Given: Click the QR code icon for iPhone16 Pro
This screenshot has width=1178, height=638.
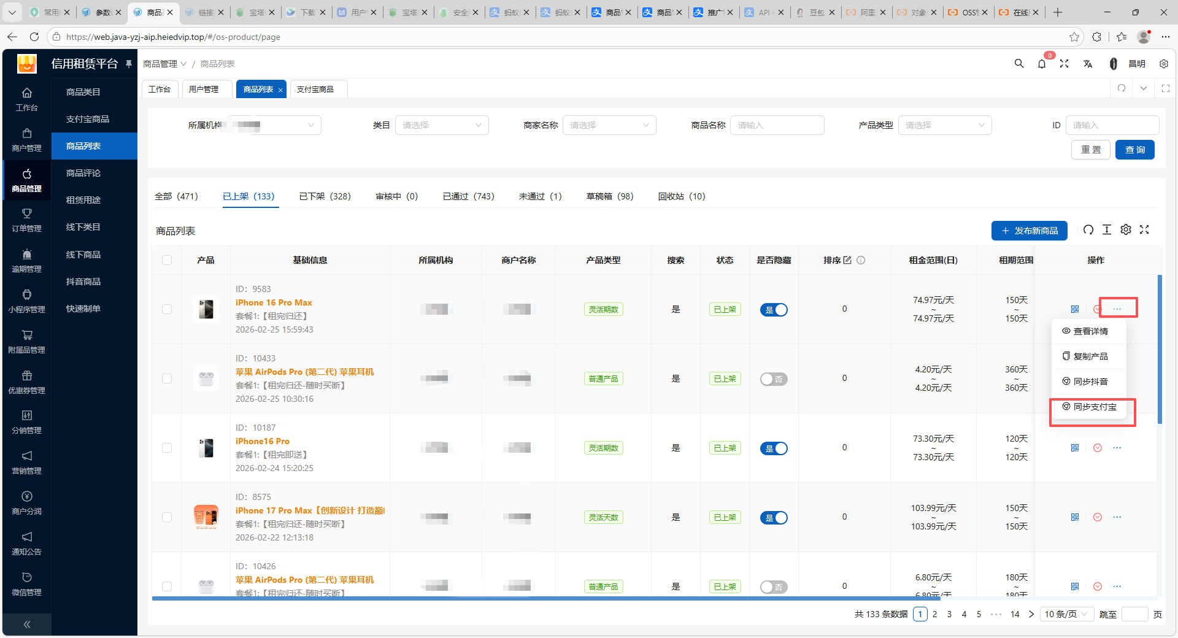Looking at the screenshot, I should click(x=1075, y=448).
